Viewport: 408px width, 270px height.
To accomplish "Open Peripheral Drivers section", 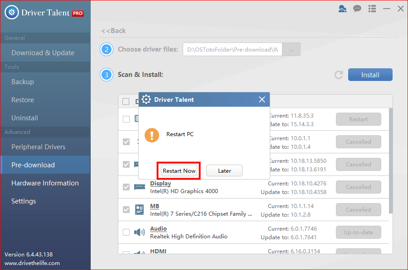I will [45, 147].
